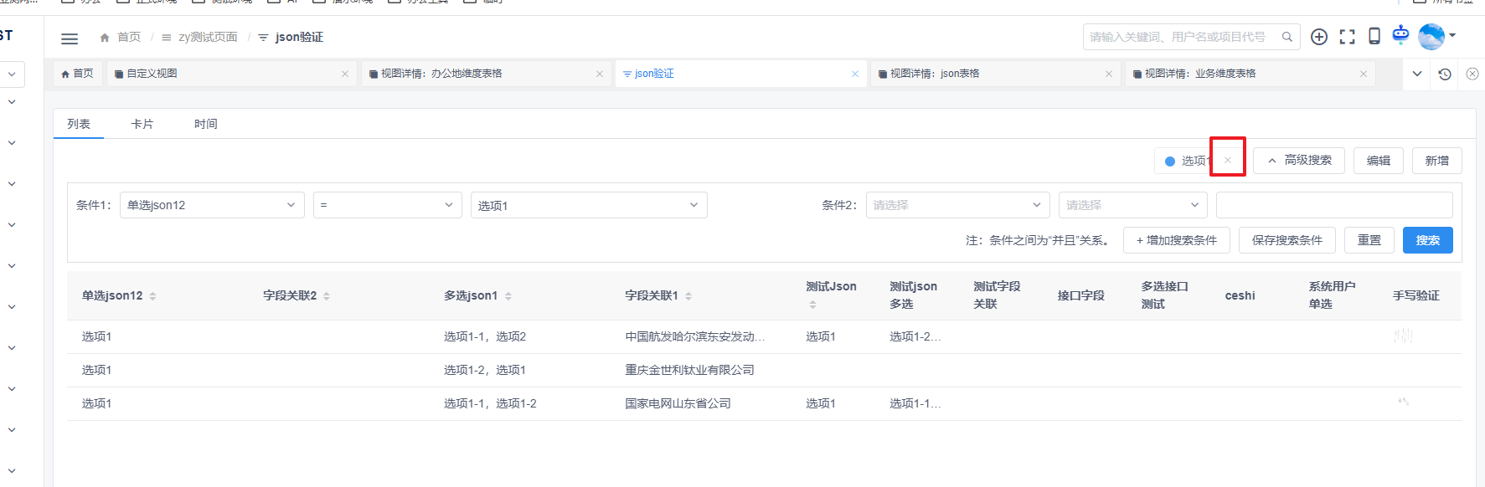Open the 条件1 field dropdown 单选json12

coord(212,205)
